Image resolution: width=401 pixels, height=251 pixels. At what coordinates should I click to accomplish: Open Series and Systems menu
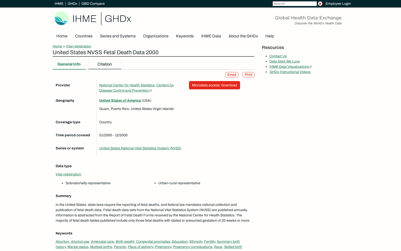point(118,36)
